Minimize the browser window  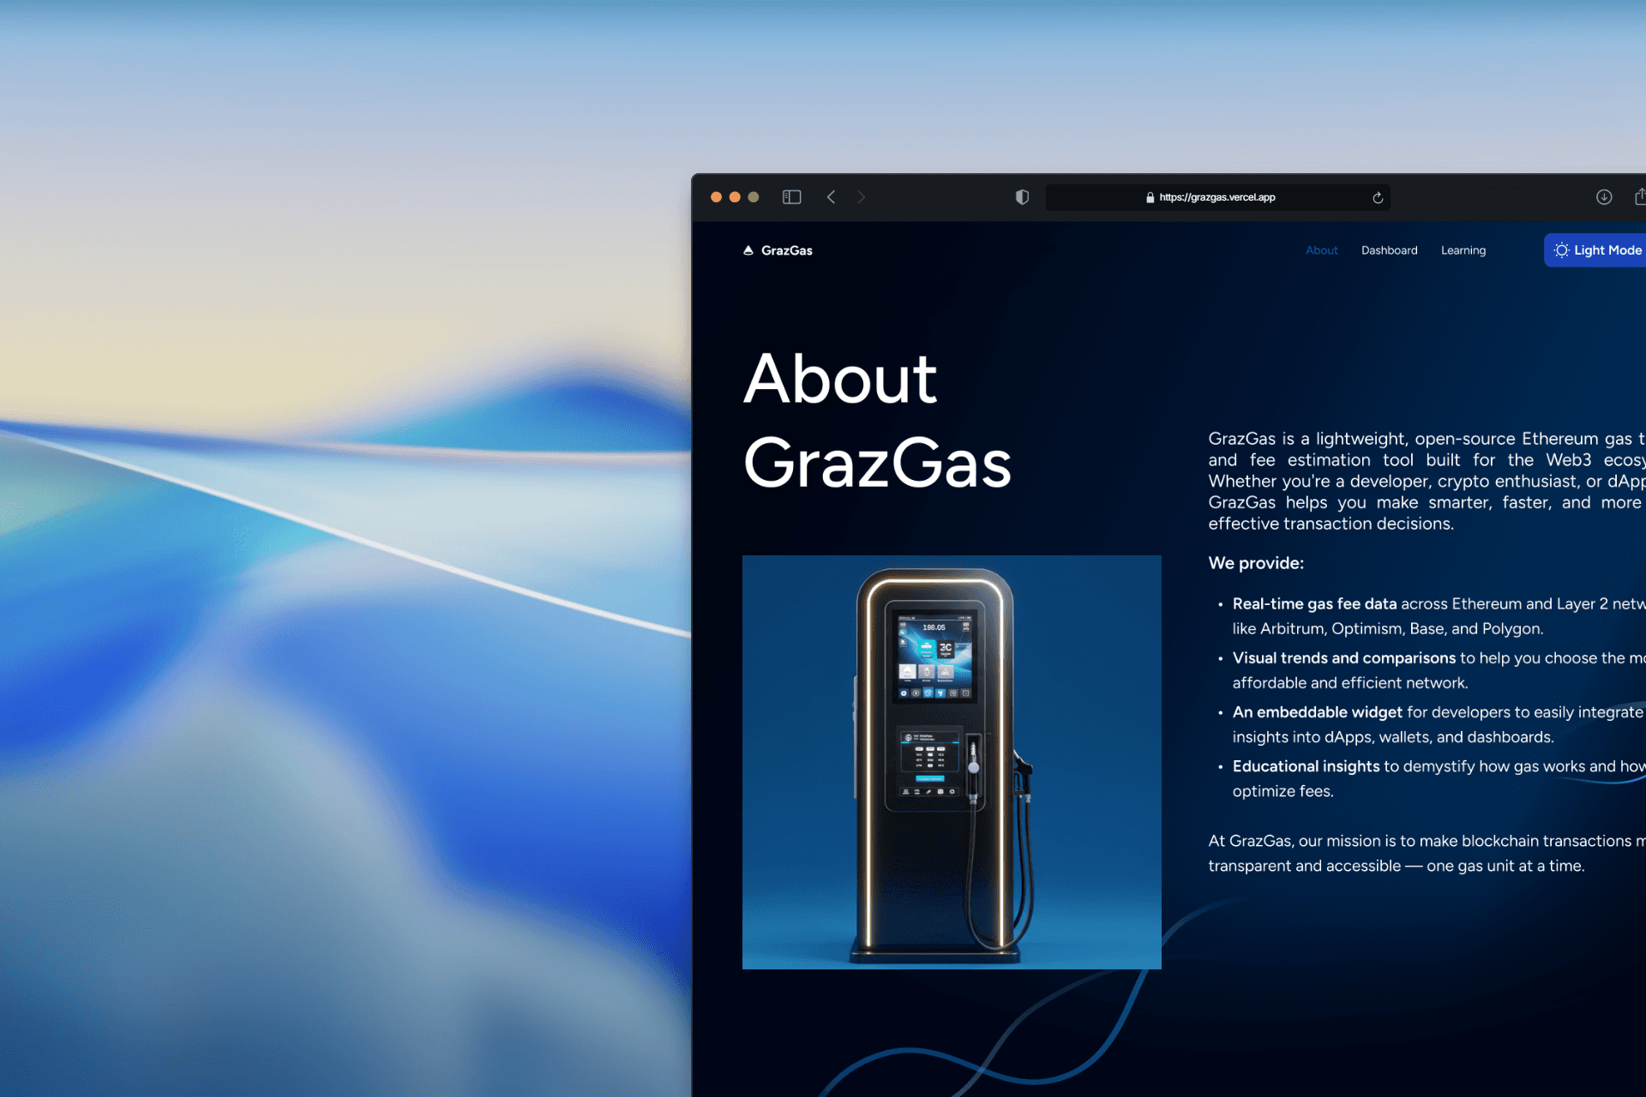click(735, 197)
